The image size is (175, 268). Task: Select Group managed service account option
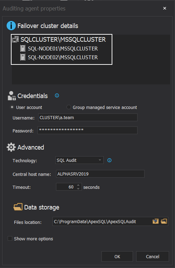(x=69, y=107)
